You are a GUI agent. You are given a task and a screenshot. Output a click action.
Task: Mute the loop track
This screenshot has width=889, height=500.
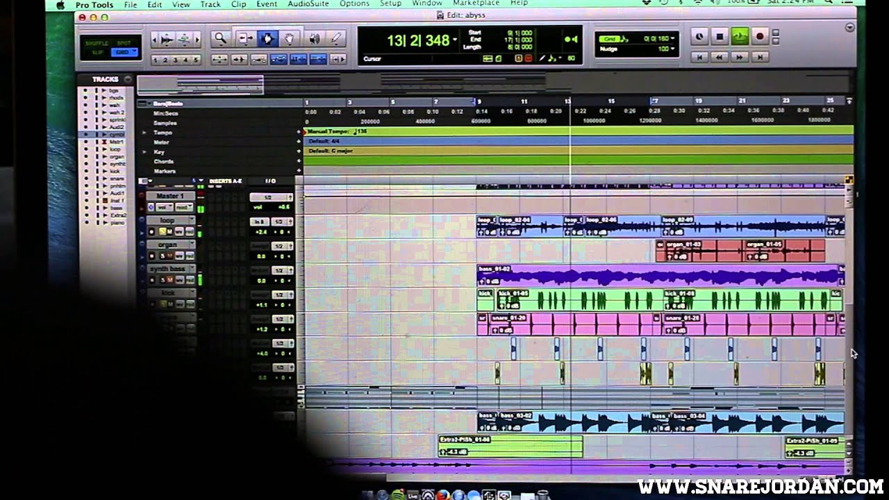(169, 231)
